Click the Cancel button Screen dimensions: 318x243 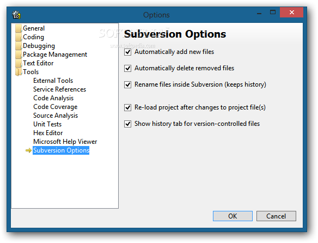276,216
